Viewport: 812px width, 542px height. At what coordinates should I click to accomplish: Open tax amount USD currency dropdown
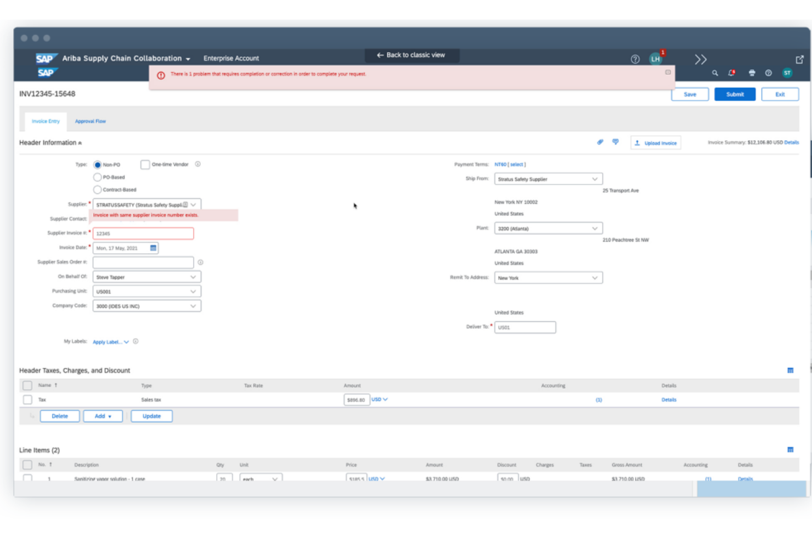point(379,399)
